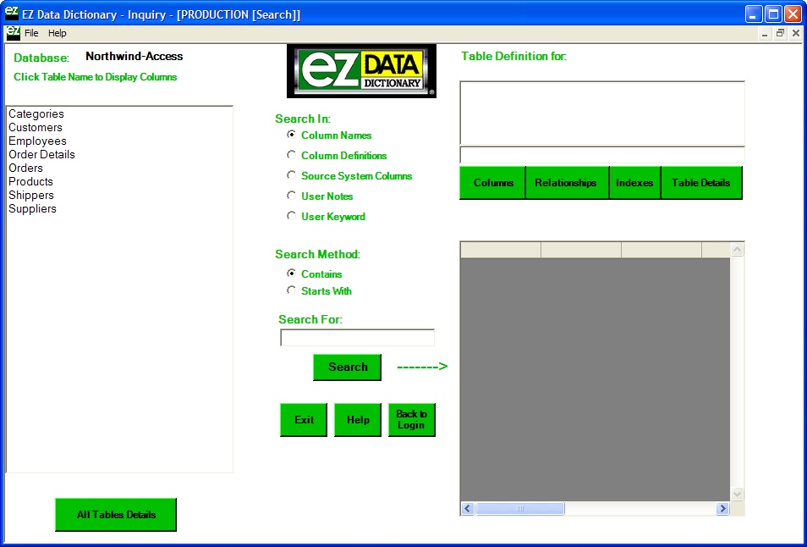
Task: Minimize the inner MDI window
Action: click(x=765, y=33)
